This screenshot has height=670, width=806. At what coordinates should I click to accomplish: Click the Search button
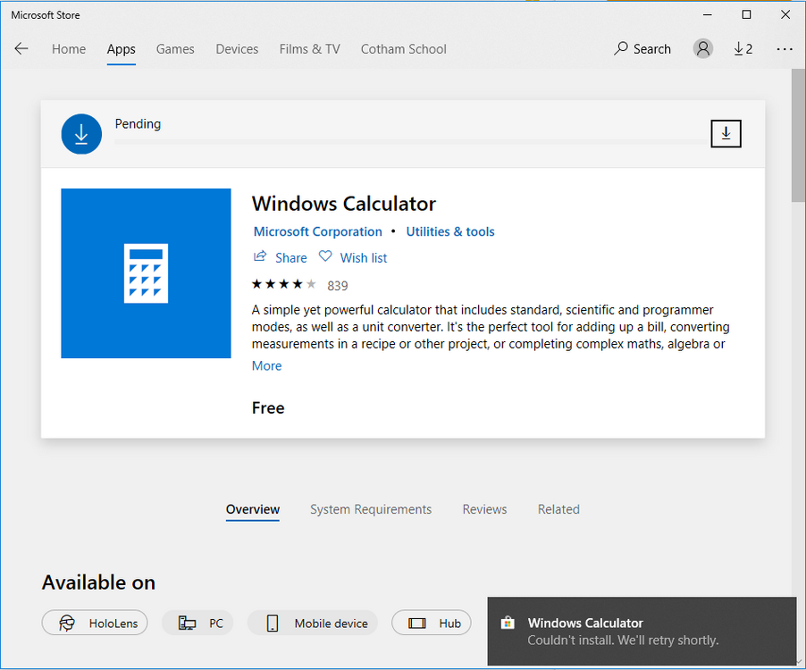coord(642,49)
